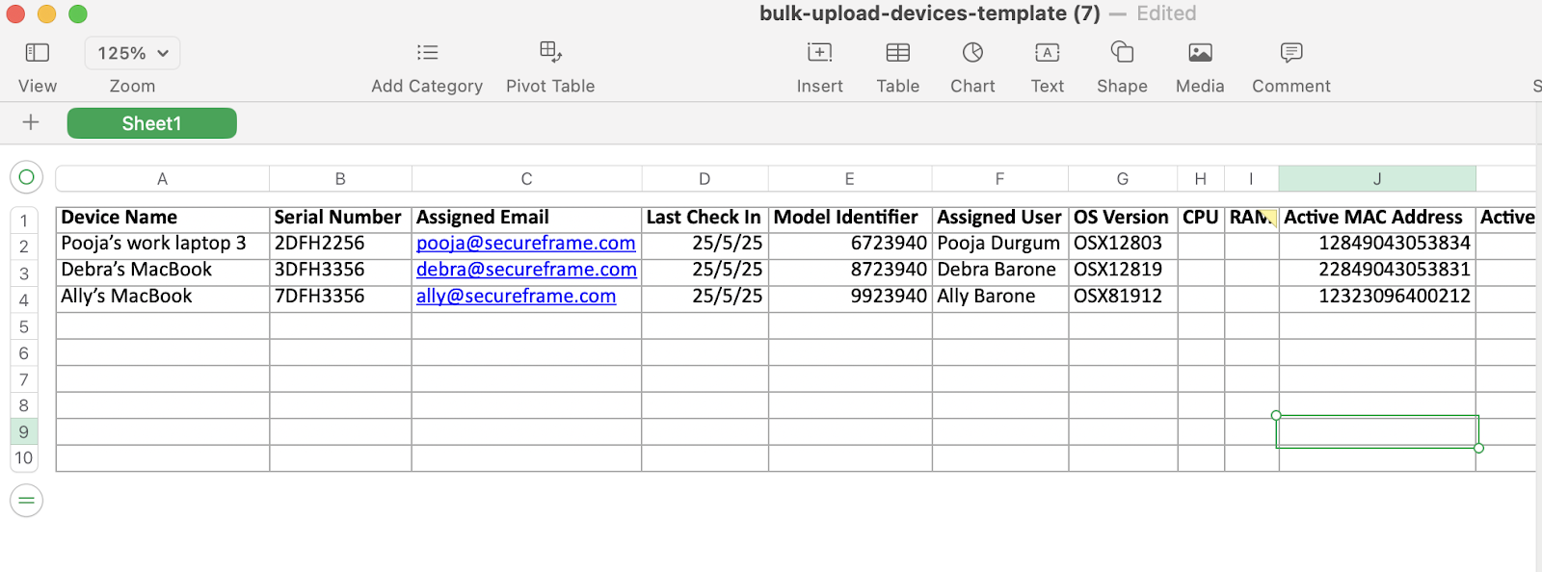Screen dimensions: 1542x572
Task: Click the Insert toolbar icon
Action: pyautogui.click(x=819, y=53)
